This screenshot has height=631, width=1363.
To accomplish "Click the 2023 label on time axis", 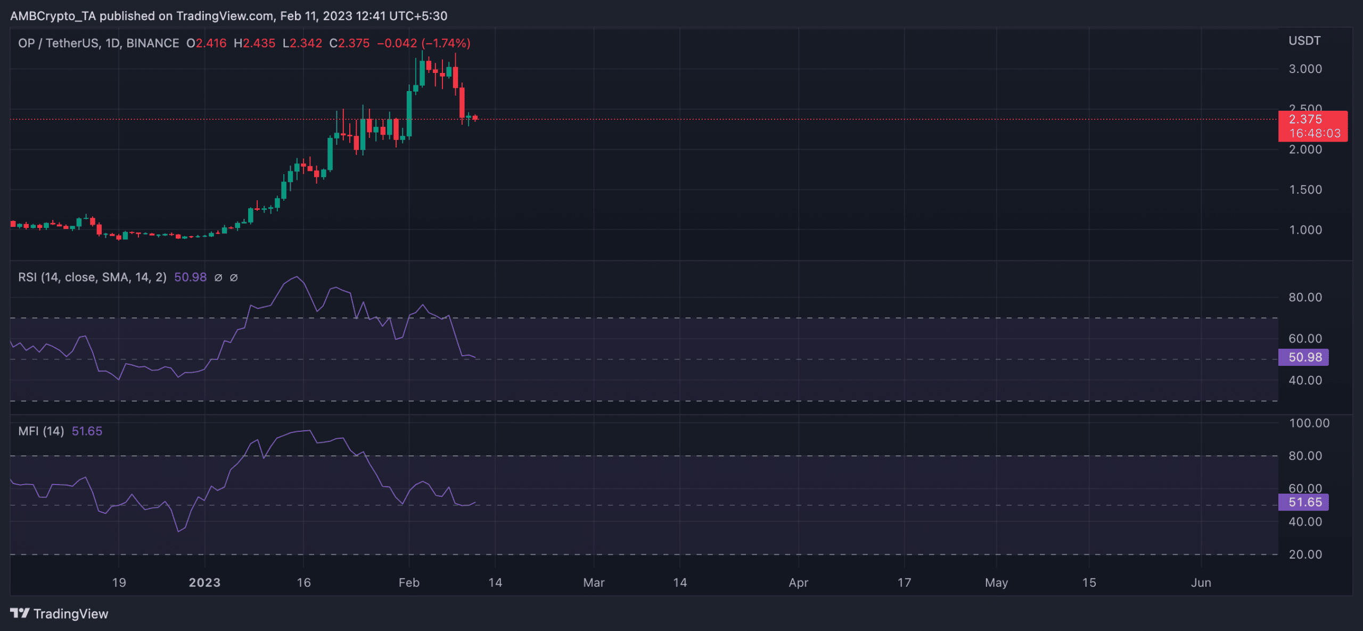I will pos(204,583).
